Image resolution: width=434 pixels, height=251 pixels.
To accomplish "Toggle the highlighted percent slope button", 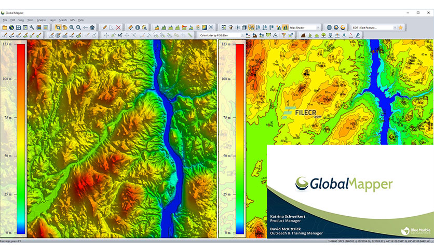I will coord(251,27).
